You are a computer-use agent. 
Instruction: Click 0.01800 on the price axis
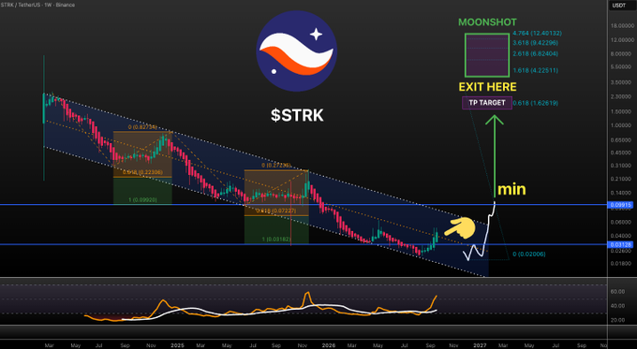(622, 264)
